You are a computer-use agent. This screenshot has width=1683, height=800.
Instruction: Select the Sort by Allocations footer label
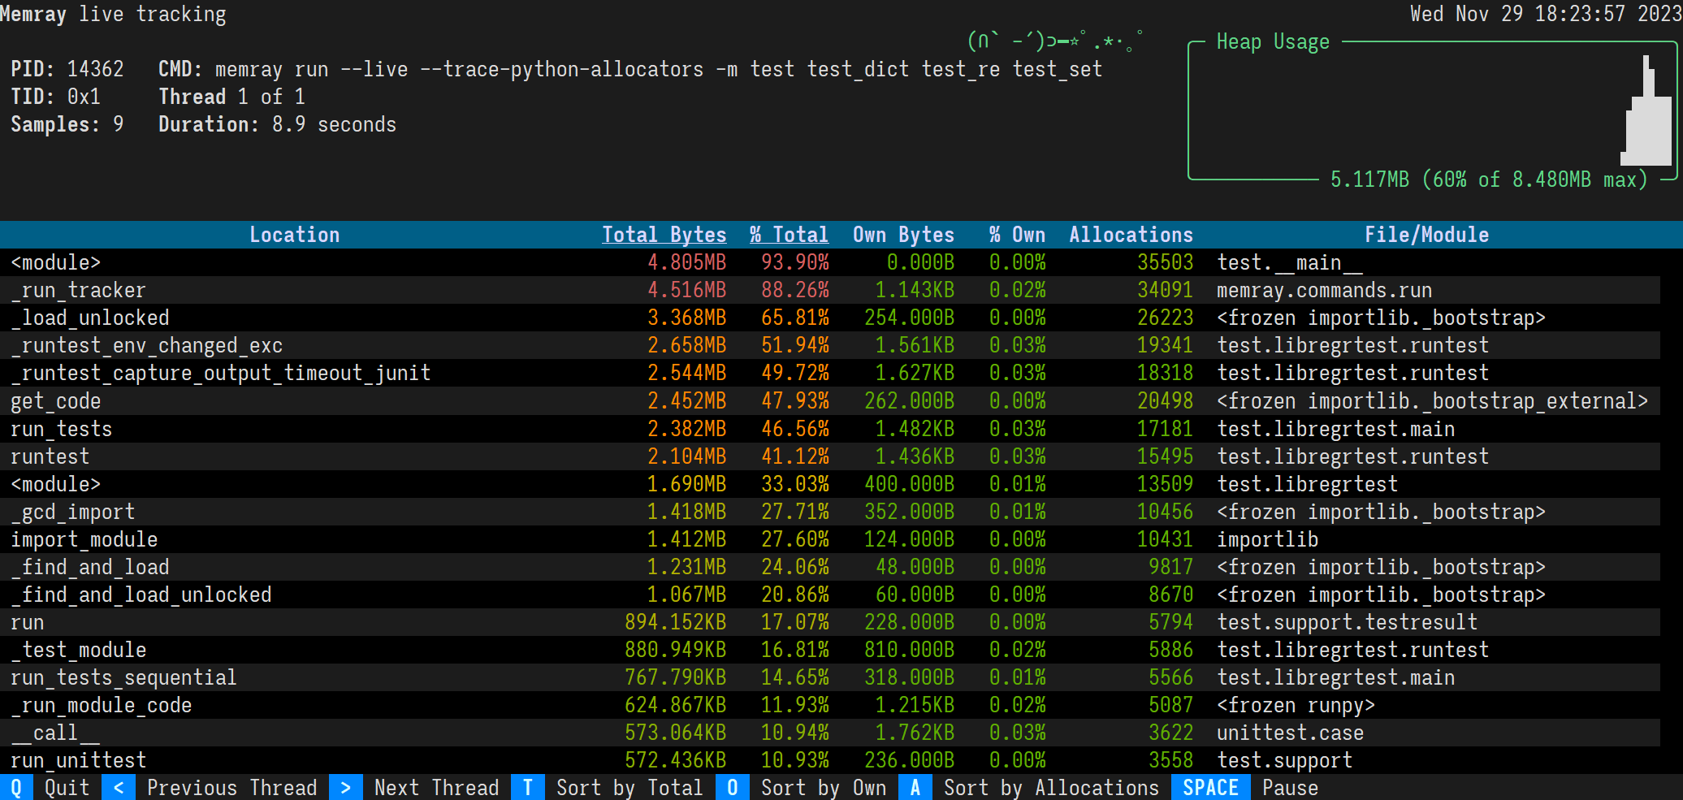pyautogui.click(x=1051, y=787)
